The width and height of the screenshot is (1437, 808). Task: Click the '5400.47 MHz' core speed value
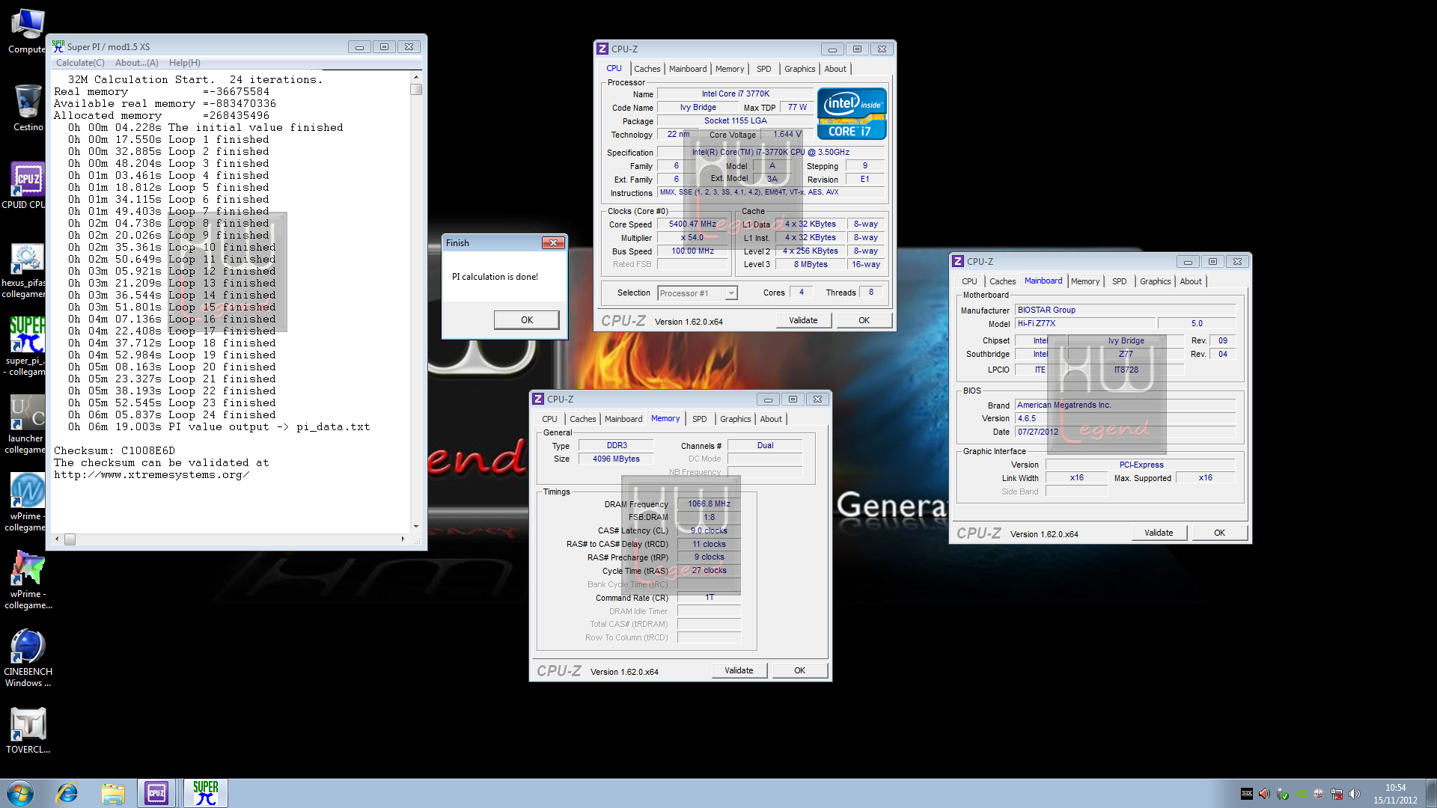692,224
